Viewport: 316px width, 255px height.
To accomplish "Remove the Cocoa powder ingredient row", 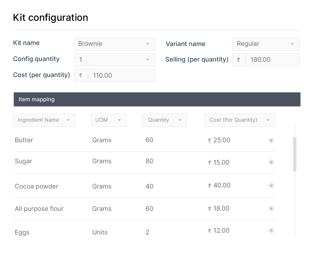I will coord(271,186).
